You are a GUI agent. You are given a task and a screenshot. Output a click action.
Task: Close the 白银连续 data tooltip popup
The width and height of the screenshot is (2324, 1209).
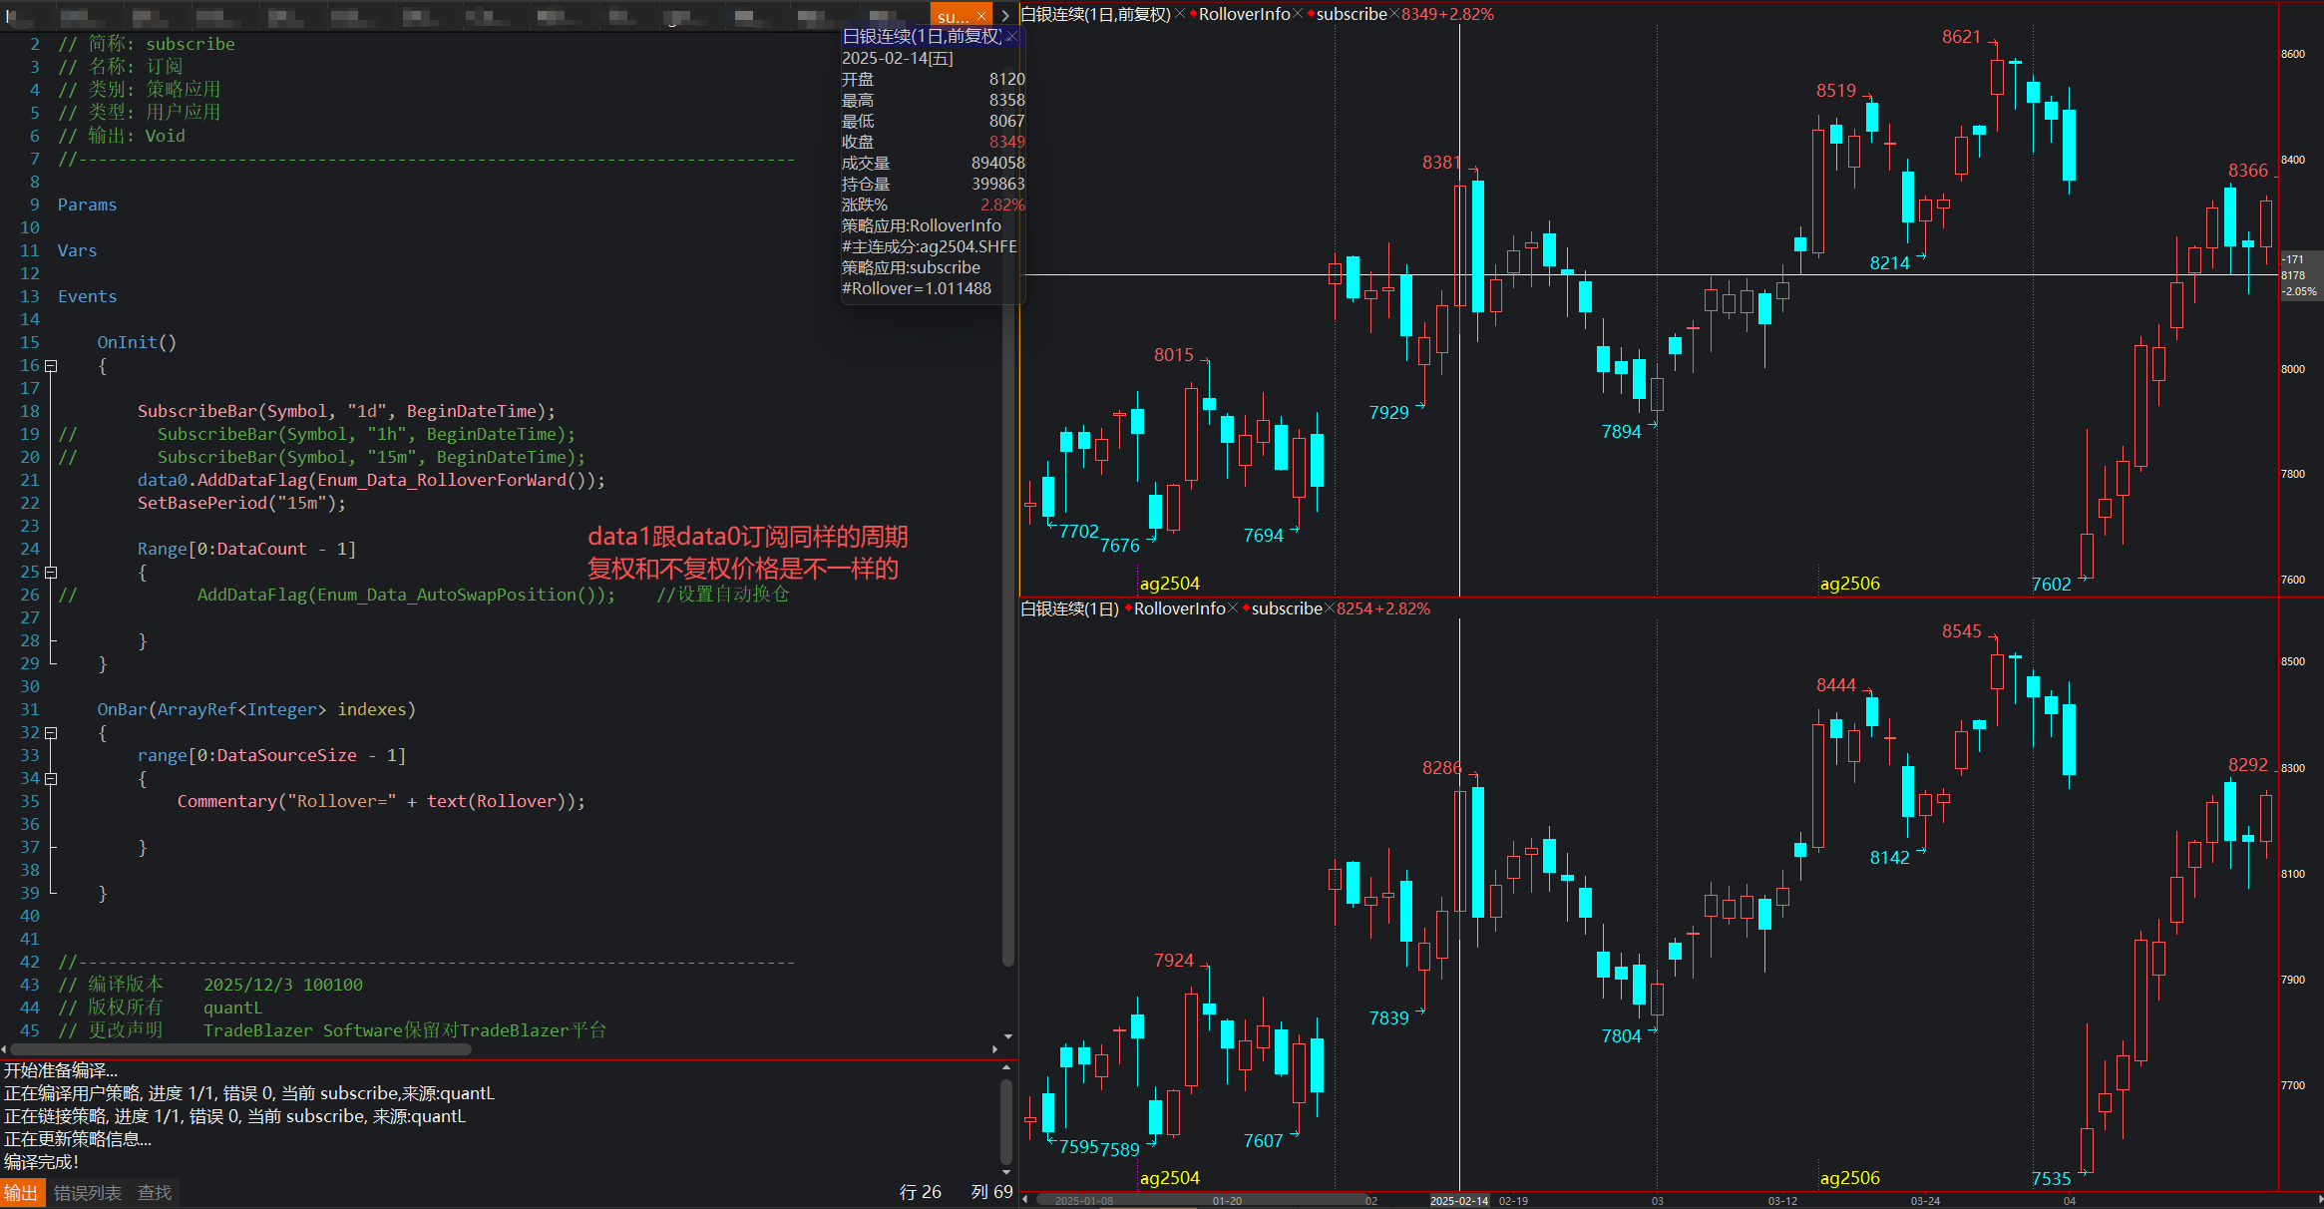(x=1011, y=36)
